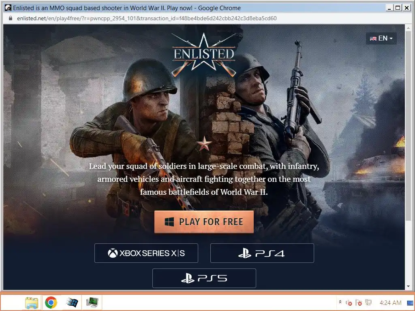Viewport: 415px width, 311px height.
Task: Click the muted volume tray icon
Action: (x=349, y=303)
